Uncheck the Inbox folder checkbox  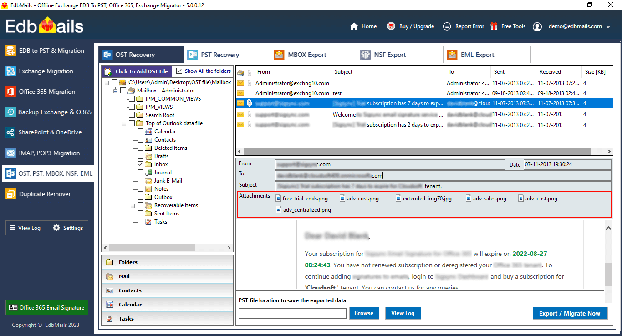click(x=140, y=164)
